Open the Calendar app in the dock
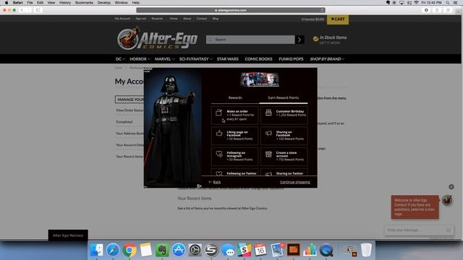Screen dimensions: 463x260 pos(260,250)
